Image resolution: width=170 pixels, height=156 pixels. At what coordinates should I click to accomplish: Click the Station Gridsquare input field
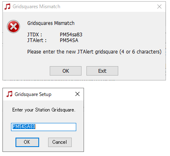click(x=44, y=127)
